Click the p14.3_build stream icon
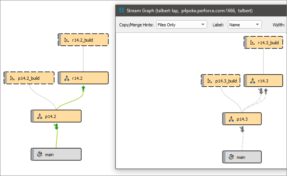This screenshot has height=176, width=287. coord(210,81)
